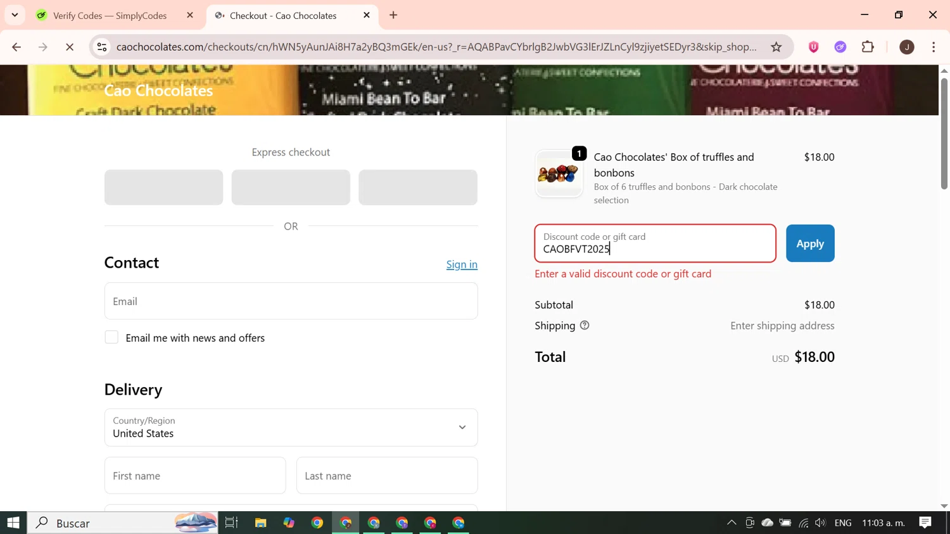The height and width of the screenshot is (534, 950).
Task: Focus the First name field
Action: (x=195, y=476)
